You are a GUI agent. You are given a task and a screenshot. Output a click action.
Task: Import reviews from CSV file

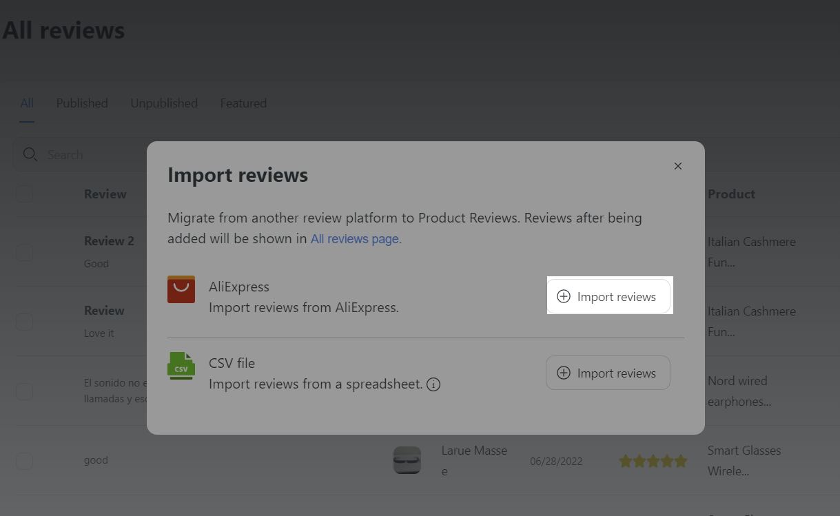point(608,373)
